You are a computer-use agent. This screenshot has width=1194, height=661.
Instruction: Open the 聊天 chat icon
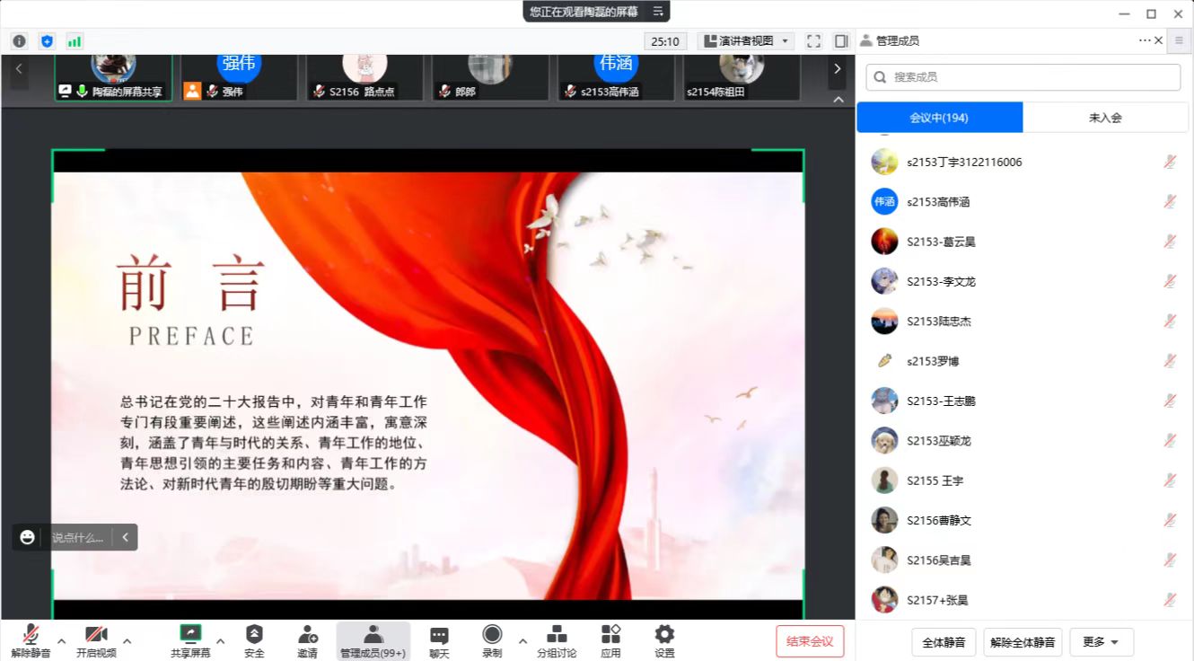439,635
